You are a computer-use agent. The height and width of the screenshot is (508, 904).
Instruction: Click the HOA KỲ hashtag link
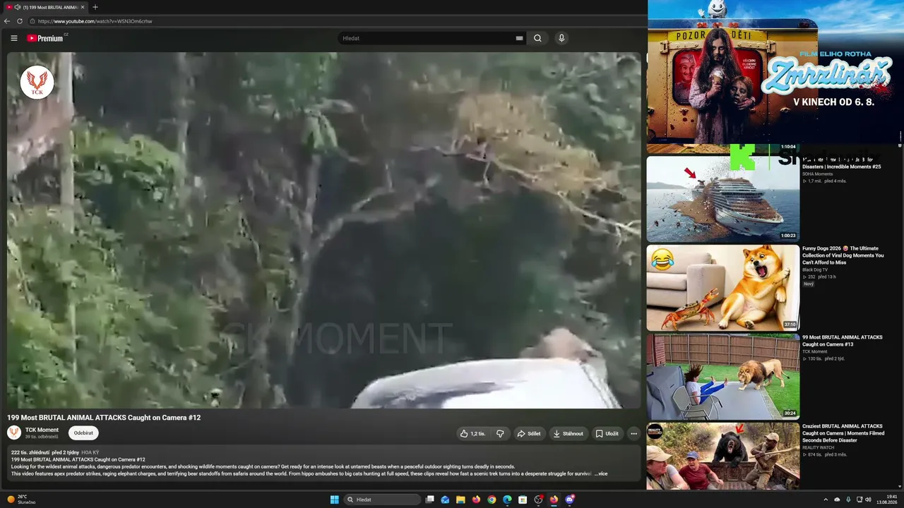(x=90, y=452)
